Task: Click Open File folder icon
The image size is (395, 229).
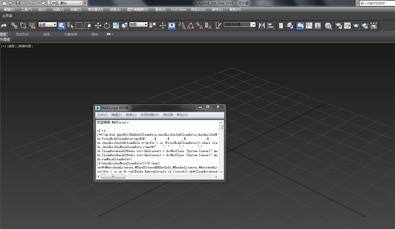Action: [11, 3]
